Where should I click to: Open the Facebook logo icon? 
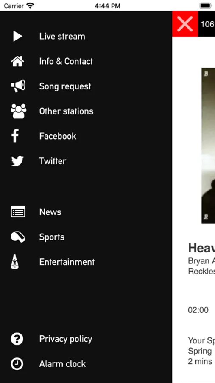15,136
